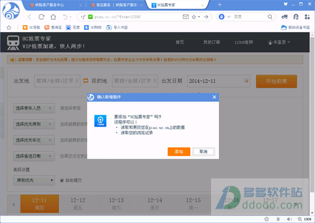Bookmark this page with the star icon
315x223 pixels.
coord(194,17)
